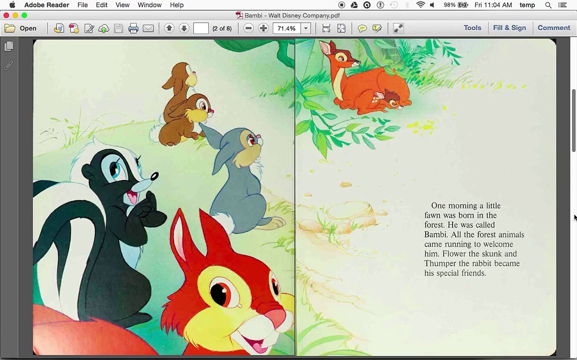
Task: Open the File menu
Action: [83, 5]
